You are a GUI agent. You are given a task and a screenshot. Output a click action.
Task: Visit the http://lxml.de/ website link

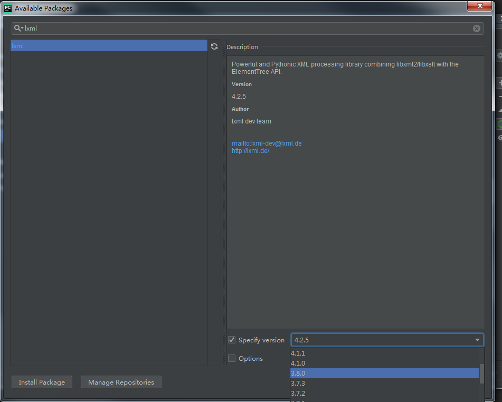pyautogui.click(x=250, y=150)
